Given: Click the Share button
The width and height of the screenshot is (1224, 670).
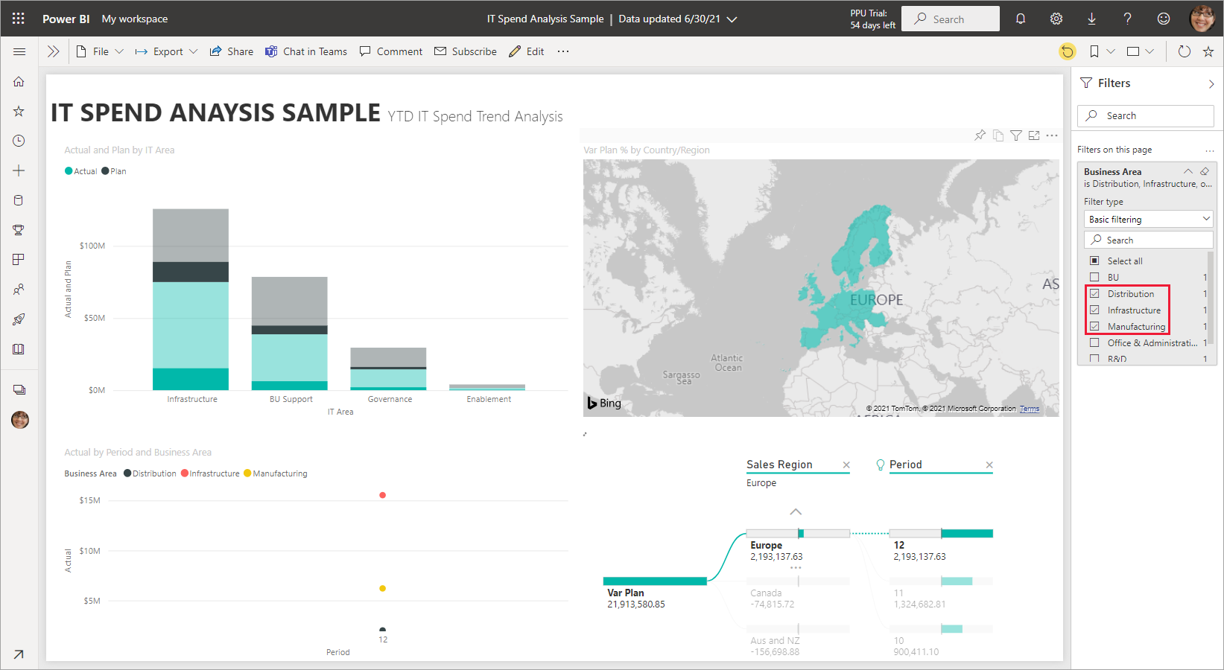Looking at the screenshot, I should 232,51.
